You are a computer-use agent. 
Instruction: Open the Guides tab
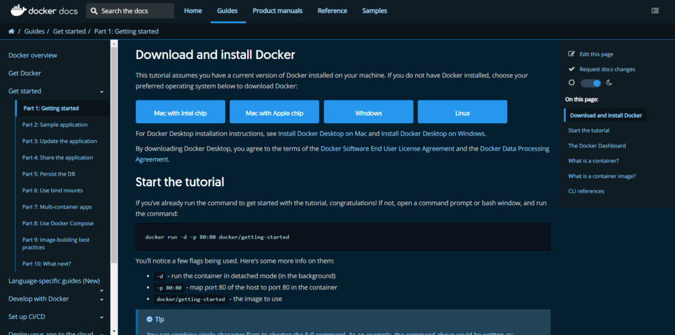coord(227,11)
